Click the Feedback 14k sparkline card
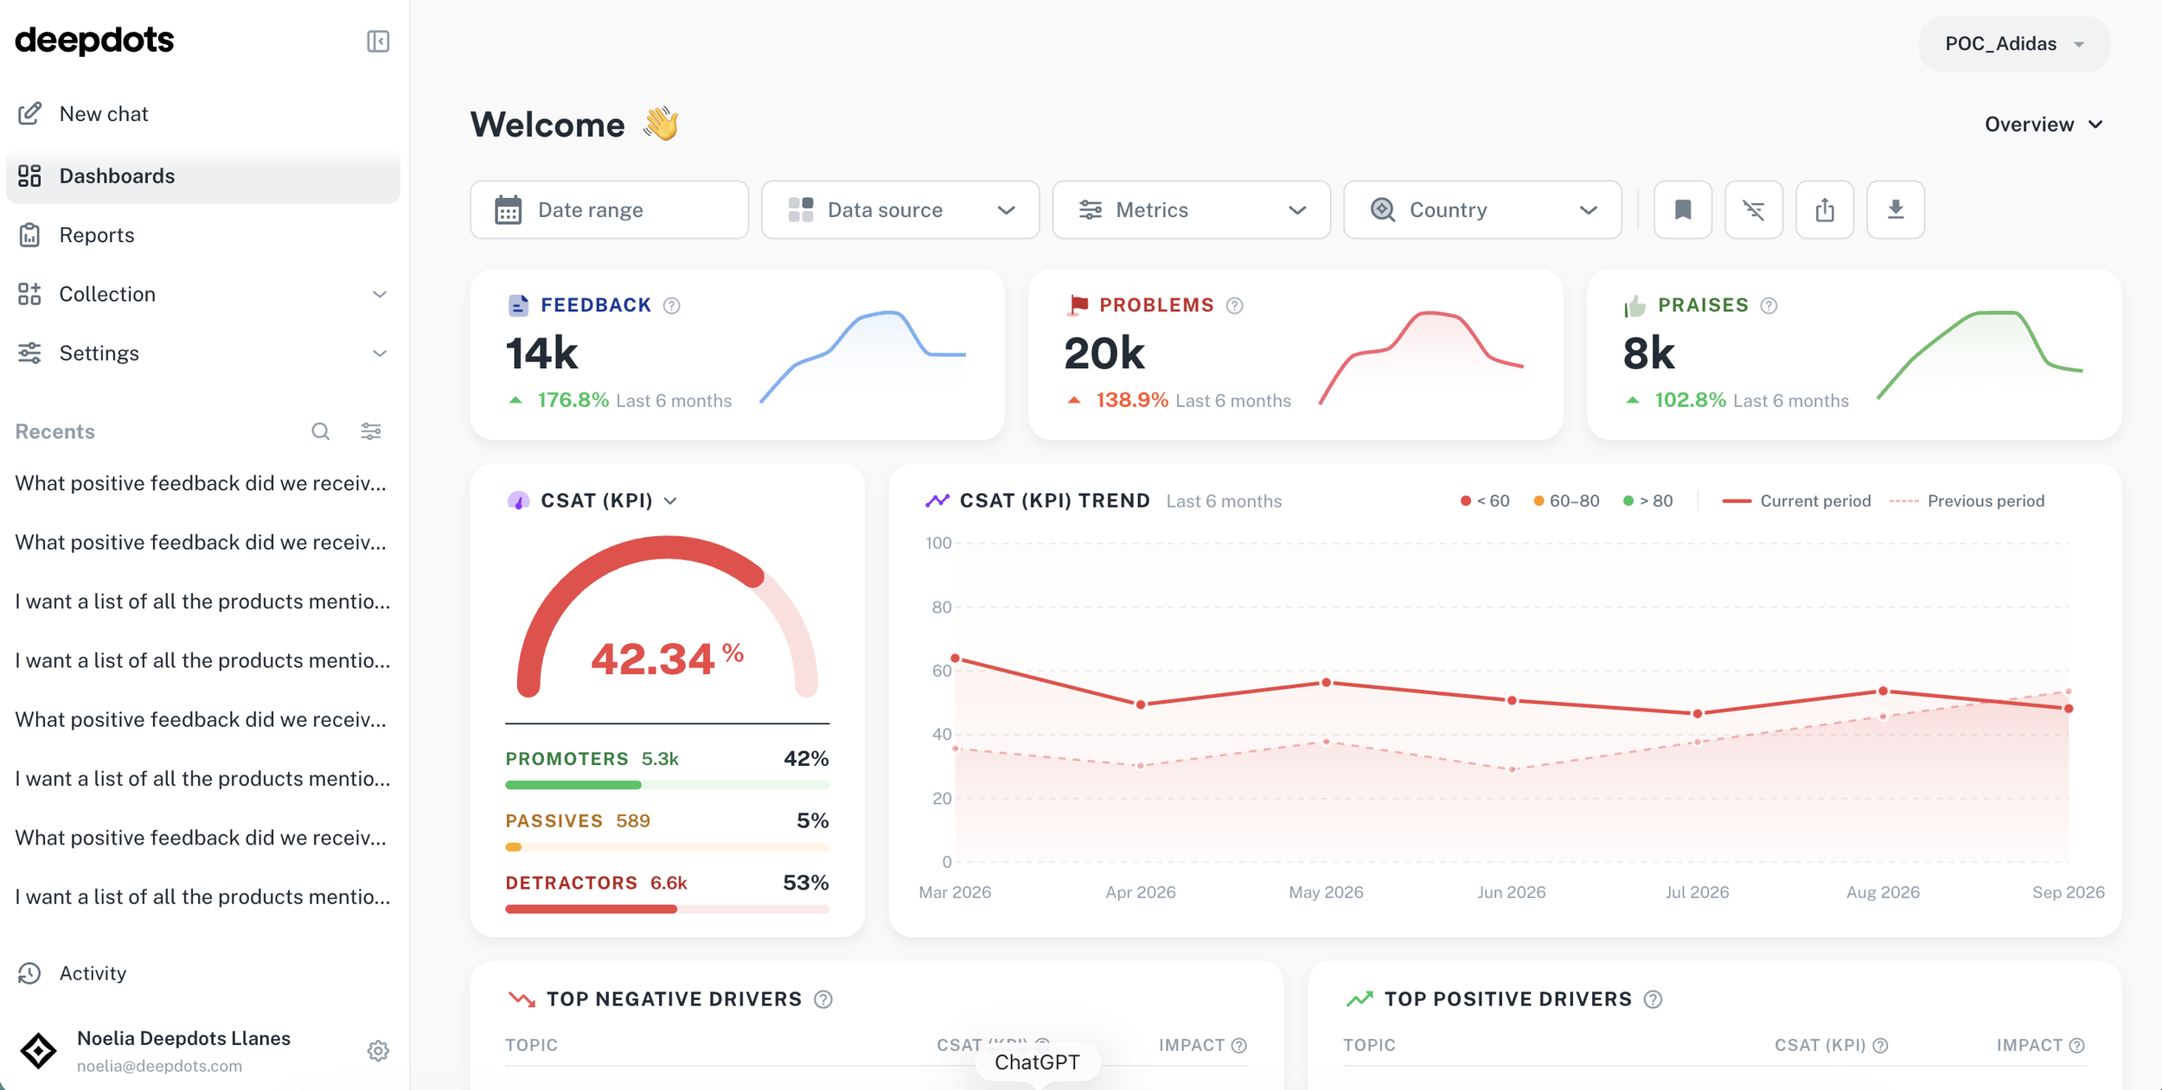Viewport: 2162px width, 1090px height. click(x=737, y=354)
